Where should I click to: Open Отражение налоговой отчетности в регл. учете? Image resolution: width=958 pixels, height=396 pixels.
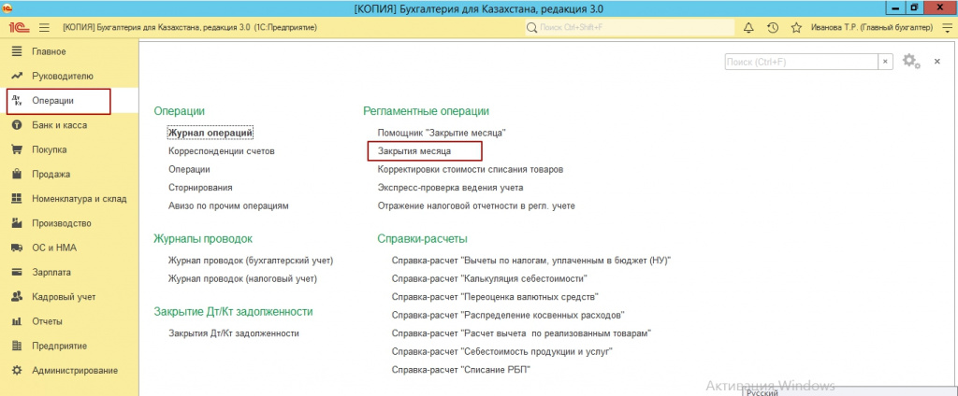(476, 206)
